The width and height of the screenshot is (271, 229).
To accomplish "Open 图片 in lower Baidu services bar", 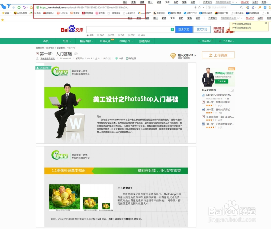I will (155, 18).
